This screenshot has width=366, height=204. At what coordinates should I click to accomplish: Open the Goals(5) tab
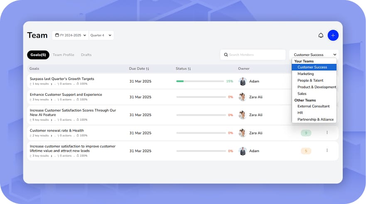(38, 55)
